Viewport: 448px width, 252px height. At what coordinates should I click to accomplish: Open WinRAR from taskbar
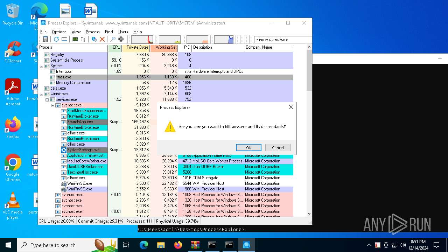195,245
